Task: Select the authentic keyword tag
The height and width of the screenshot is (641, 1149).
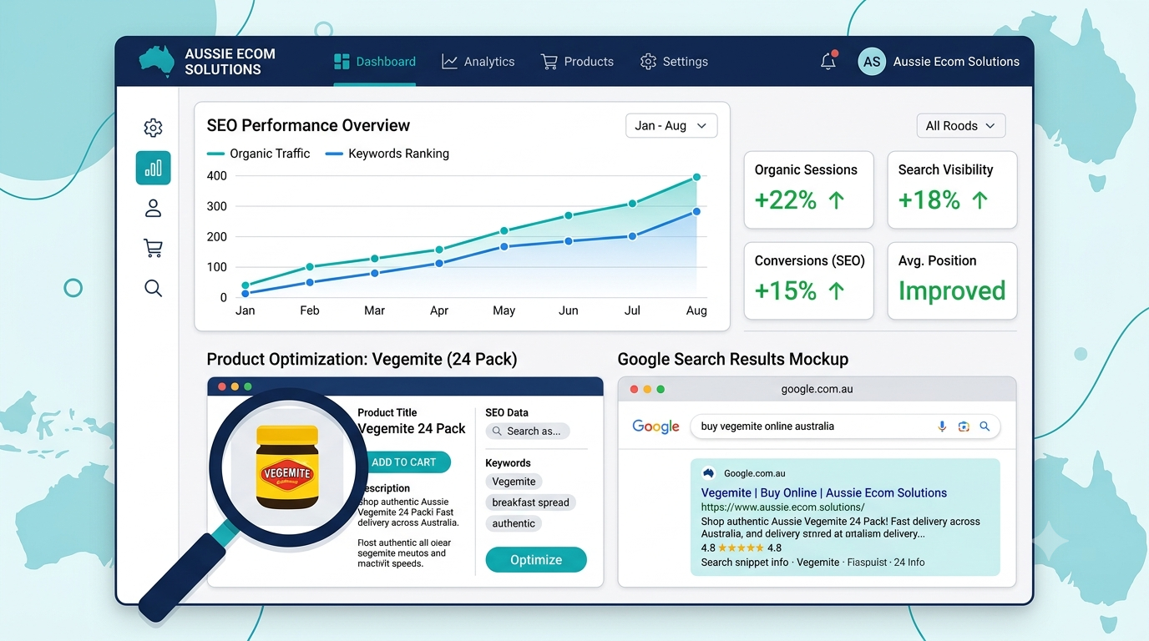Action: [x=514, y=523]
